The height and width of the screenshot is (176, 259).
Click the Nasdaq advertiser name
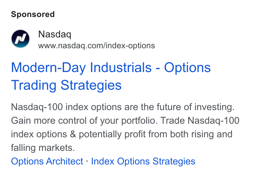coord(55,34)
